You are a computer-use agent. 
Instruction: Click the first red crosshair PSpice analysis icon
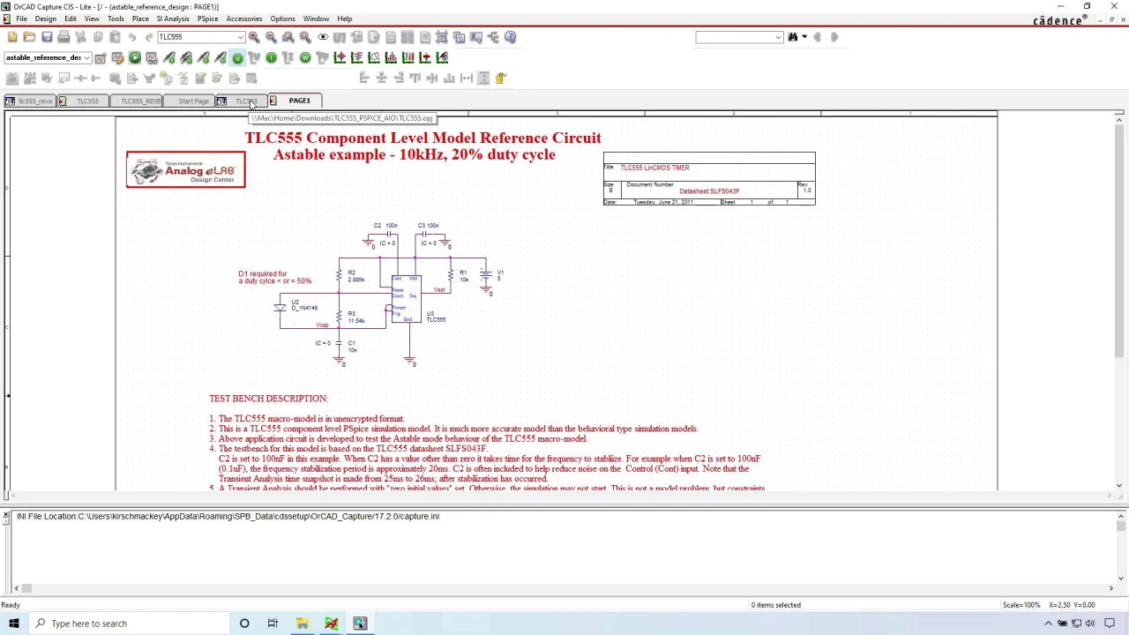pos(340,58)
